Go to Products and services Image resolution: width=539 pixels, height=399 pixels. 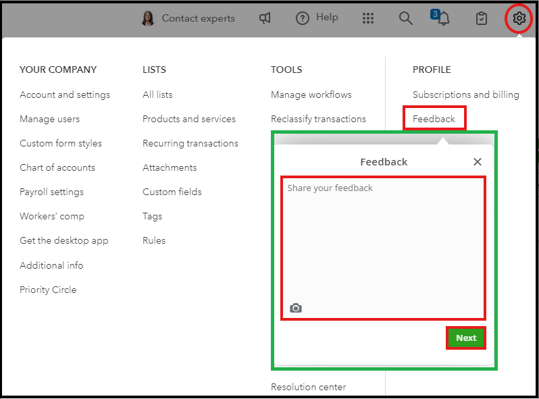coord(189,119)
